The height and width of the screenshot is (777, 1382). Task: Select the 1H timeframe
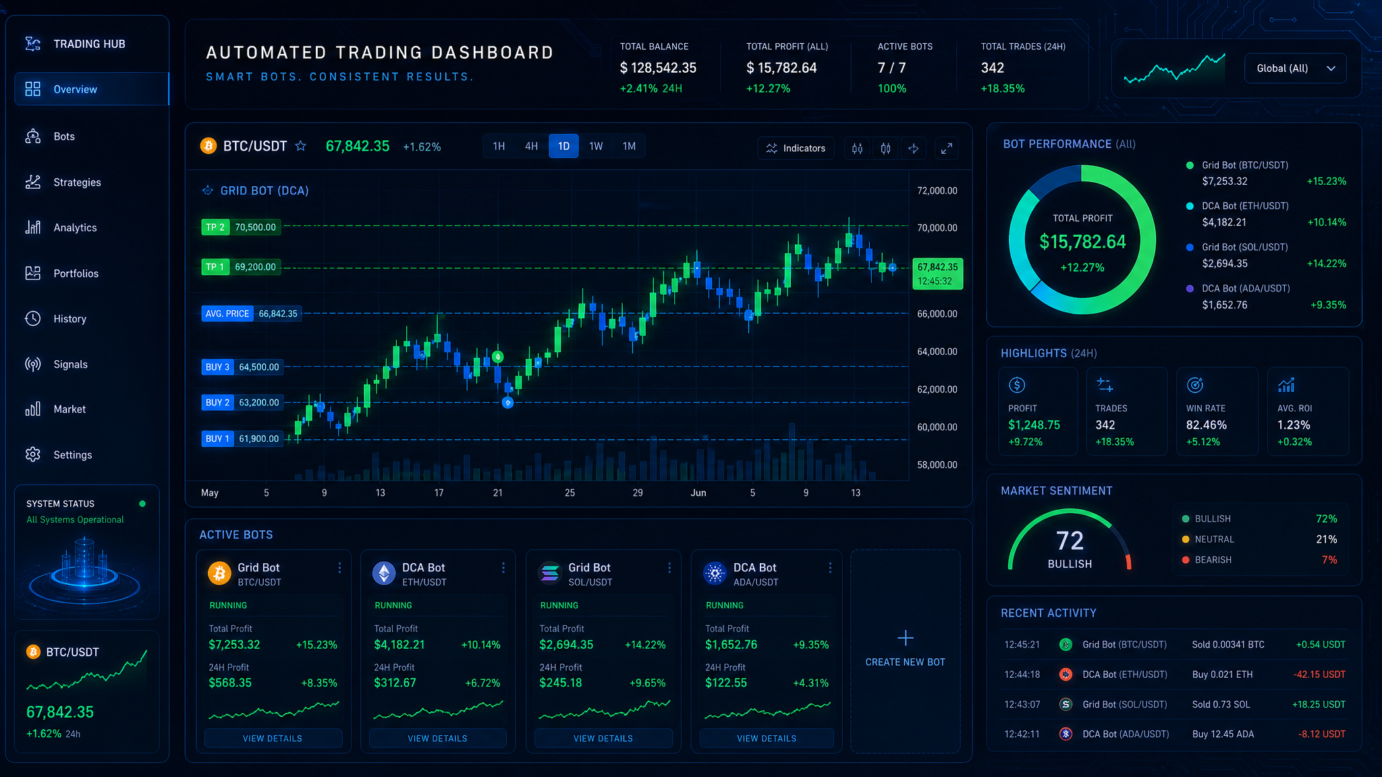(499, 146)
